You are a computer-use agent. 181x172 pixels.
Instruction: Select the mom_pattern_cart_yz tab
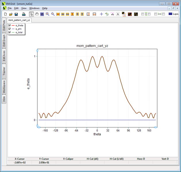pos(19,20)
